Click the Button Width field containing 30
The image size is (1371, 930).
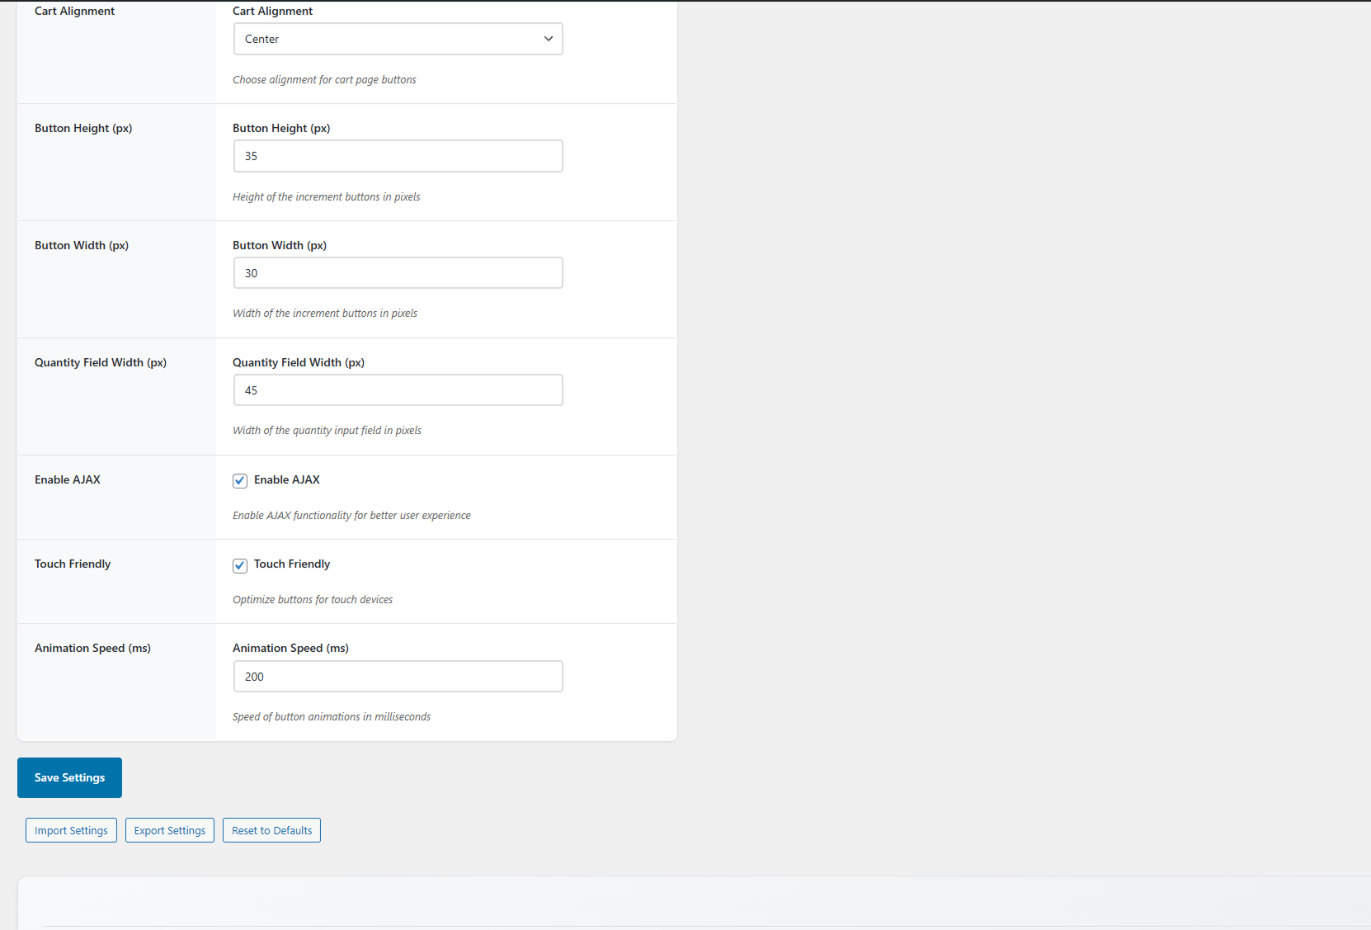[398, 273]
